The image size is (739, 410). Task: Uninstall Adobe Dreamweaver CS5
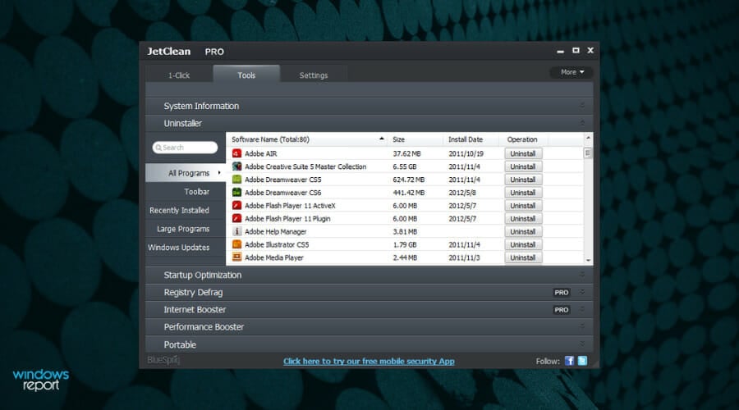click(523, 180)
